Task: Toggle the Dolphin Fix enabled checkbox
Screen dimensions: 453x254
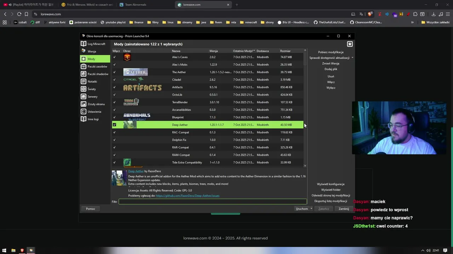Action: (x=114, y=140)
